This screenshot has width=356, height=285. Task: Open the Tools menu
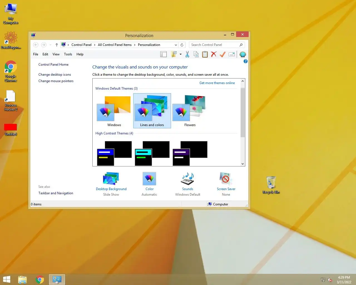coord(68,54)
